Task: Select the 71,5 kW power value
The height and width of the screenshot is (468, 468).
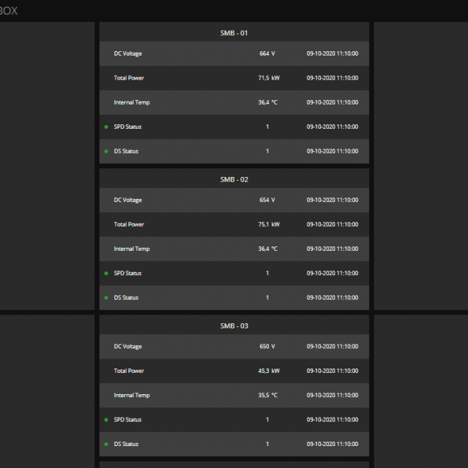Action: (268, 78)
